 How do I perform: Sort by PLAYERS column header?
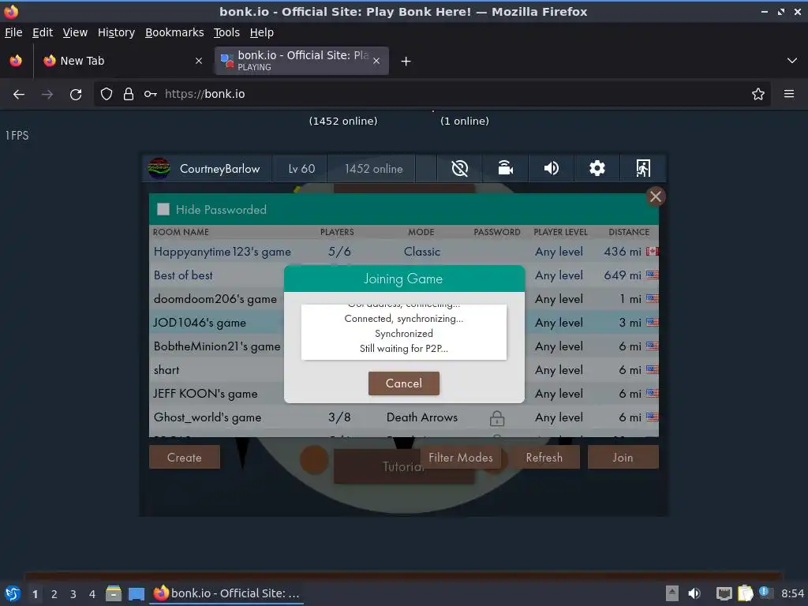click(x=337, y=232)
